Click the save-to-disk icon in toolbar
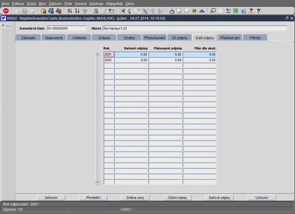Screen dimensions: 295x214 [171, 11]
